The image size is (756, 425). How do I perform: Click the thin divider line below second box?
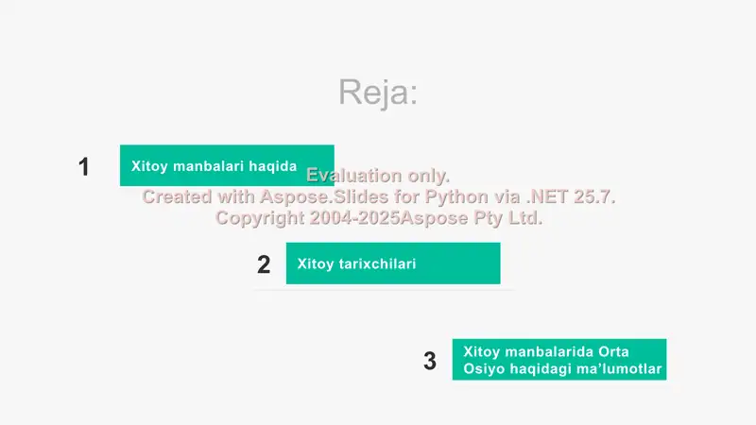[x=385, y=290]
